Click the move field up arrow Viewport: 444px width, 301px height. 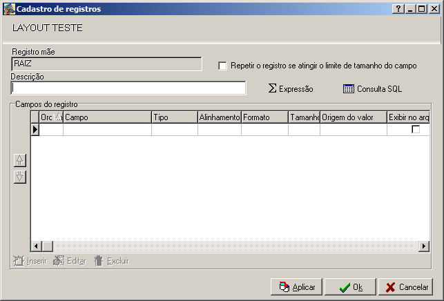(x=20, y=160)
